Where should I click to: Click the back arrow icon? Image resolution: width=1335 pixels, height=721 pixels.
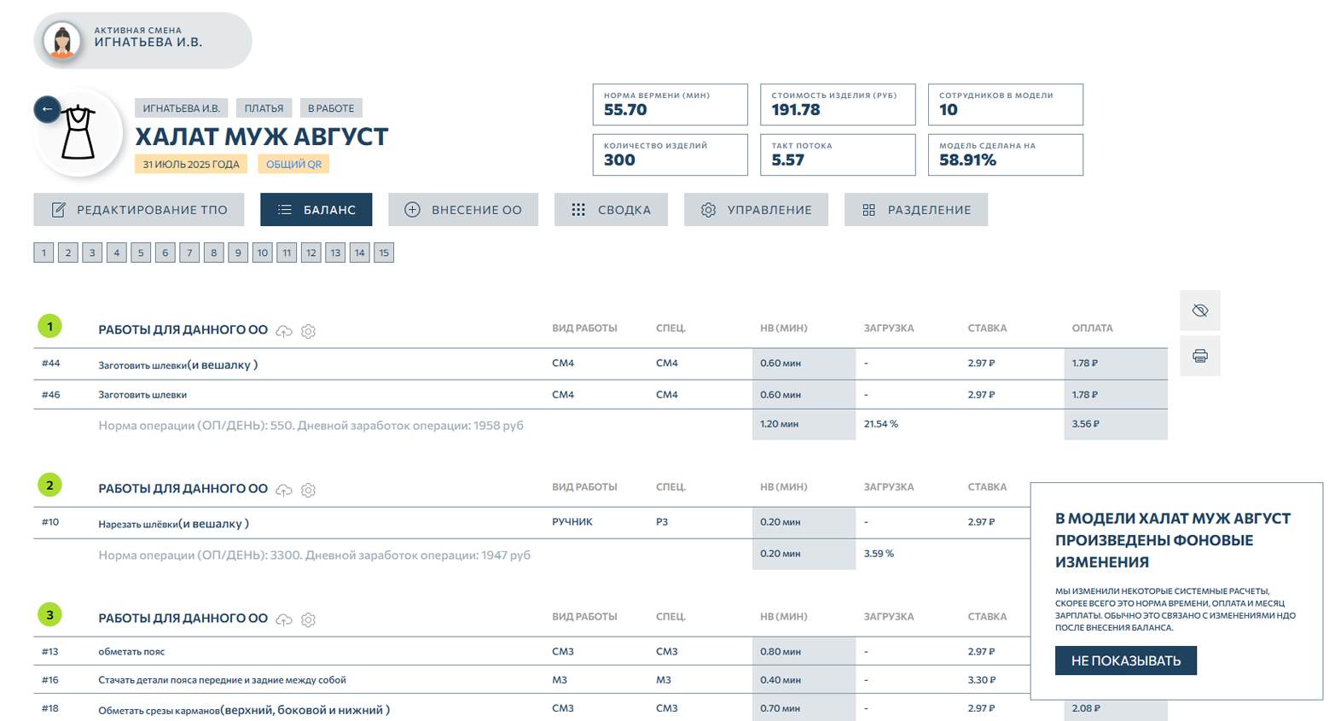(47, 109)
